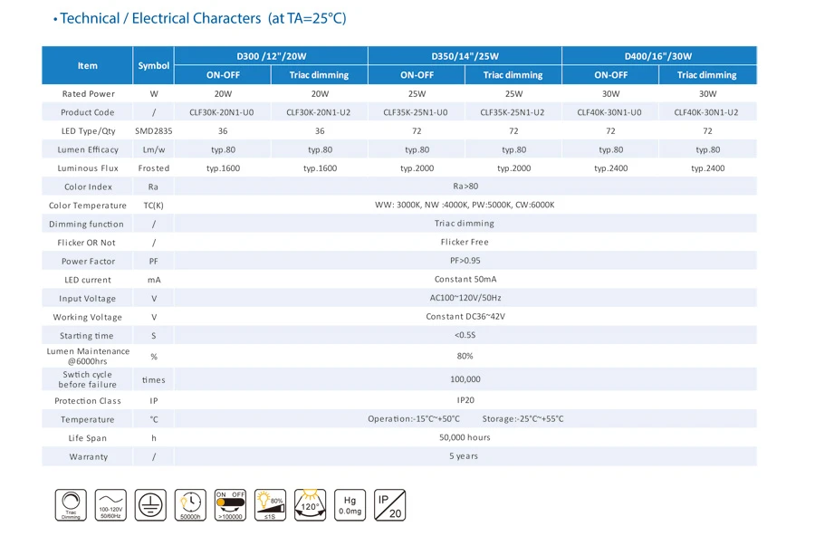Click the IP20 protection rating icon
The height and width of the screenshot is (536, 815).
tap(389, 505)
